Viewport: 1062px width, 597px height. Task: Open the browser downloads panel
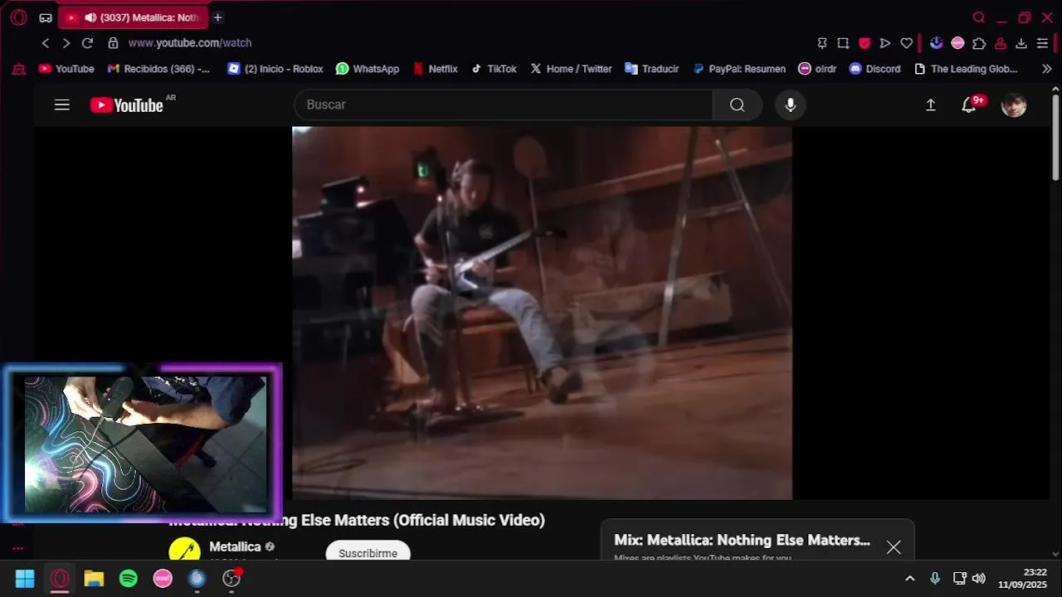[x=1021, y=43]
